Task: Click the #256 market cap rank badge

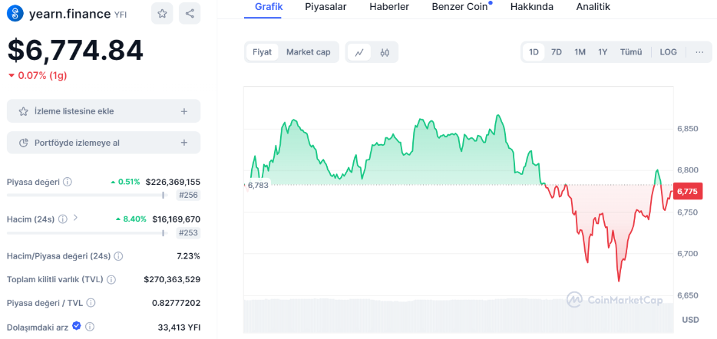Action: click(188, 196)
